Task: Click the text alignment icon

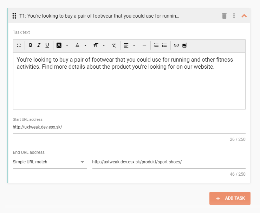Action: (126, 45)
